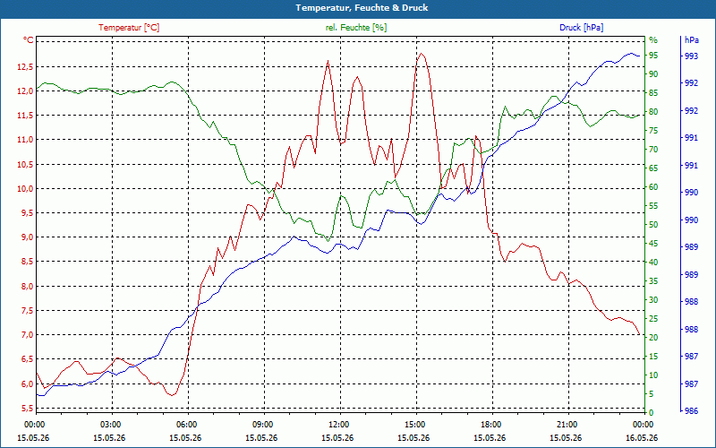Click temperature axis value '5,5'
The height and width of the screenshot is (448, 716).
[27, 409]
